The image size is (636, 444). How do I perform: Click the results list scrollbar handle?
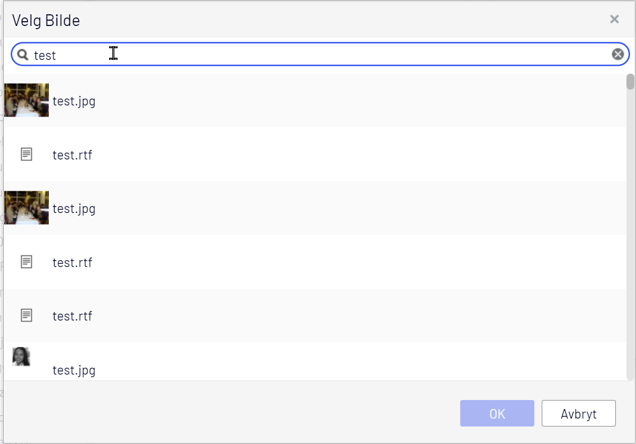click(630, 82)
